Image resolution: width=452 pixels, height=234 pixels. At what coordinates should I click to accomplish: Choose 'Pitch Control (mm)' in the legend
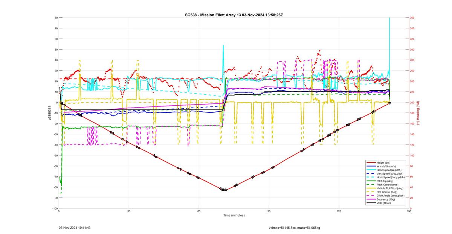(x=388, y=185)
